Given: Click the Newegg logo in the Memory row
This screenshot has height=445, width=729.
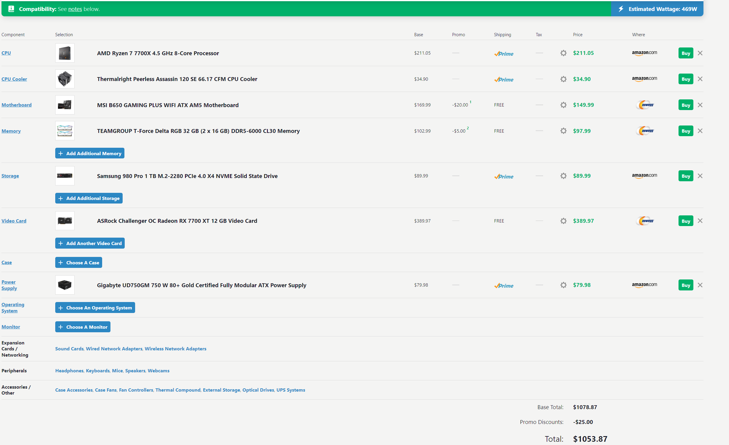Looking at the screenshot, I should coord(645,131).
